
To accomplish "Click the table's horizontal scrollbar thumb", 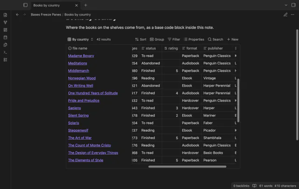I will click(x=187, y=167).
